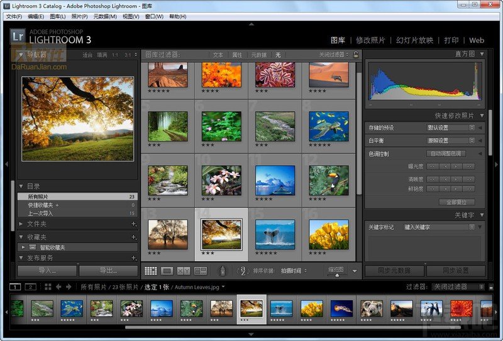
Task: Collapse the 目录 panel
Action: tap(21, 187)
